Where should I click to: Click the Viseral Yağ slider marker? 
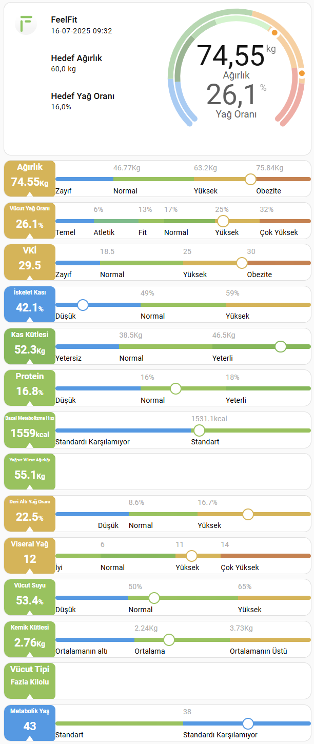pos(192,556)
